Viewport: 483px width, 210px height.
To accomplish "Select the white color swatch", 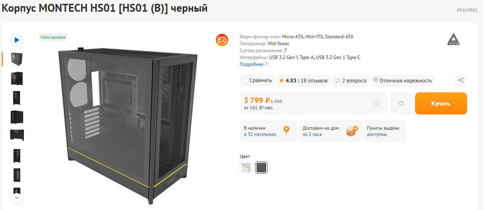I will click(x=246, y=167).
